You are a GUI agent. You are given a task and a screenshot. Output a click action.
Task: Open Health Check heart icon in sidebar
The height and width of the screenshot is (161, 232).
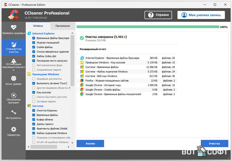13,27
